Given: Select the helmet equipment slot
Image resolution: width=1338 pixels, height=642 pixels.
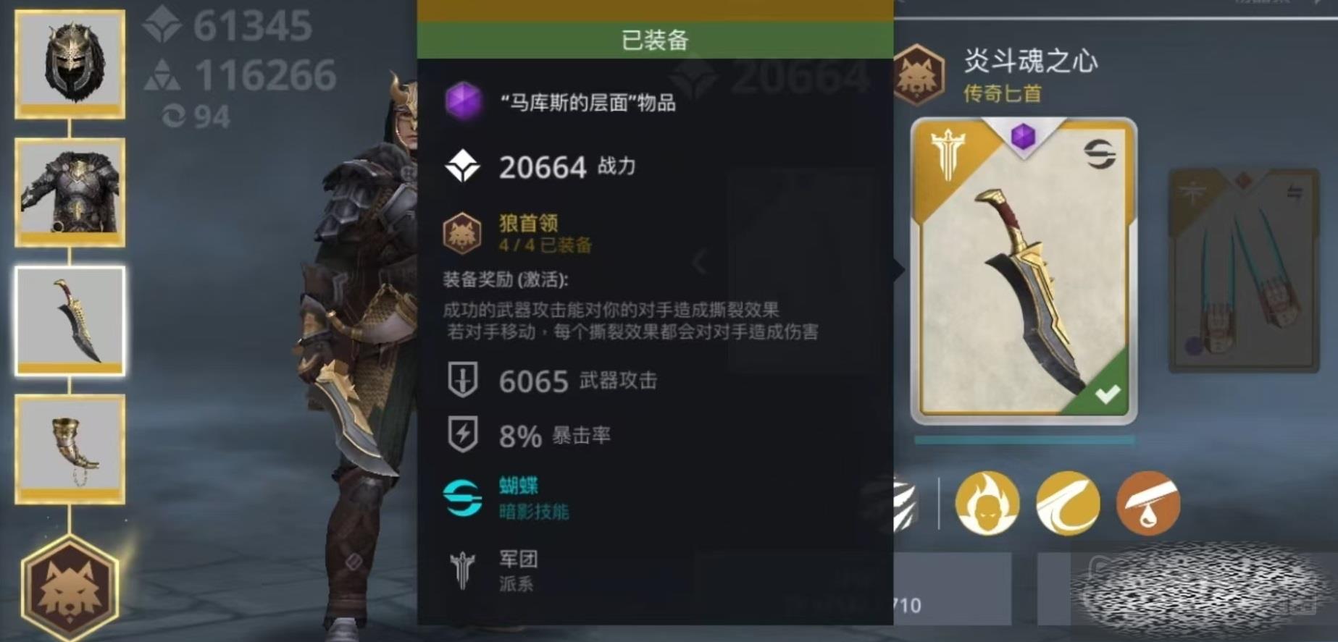Looking at the screenshot, I should pos(70,64).
